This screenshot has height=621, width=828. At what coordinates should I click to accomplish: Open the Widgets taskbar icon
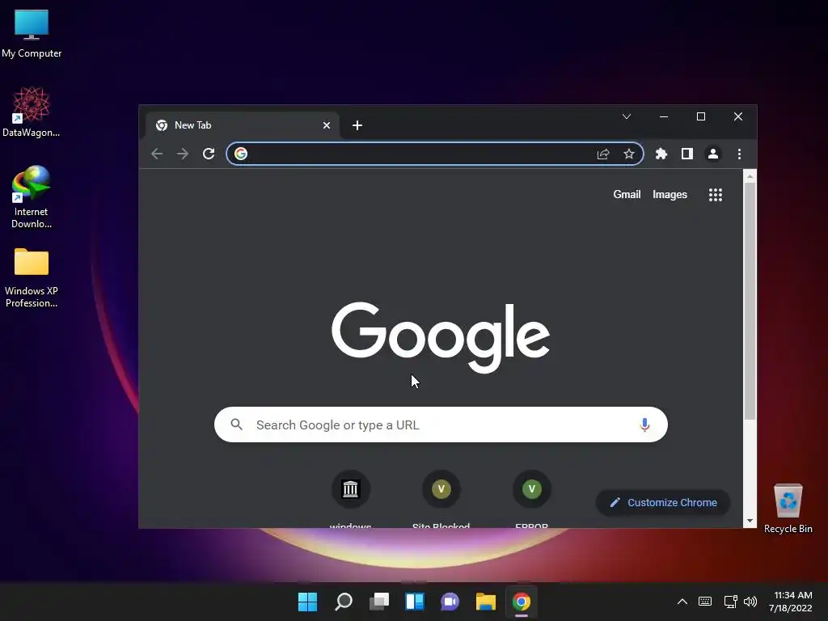click(x=415, y=602)
